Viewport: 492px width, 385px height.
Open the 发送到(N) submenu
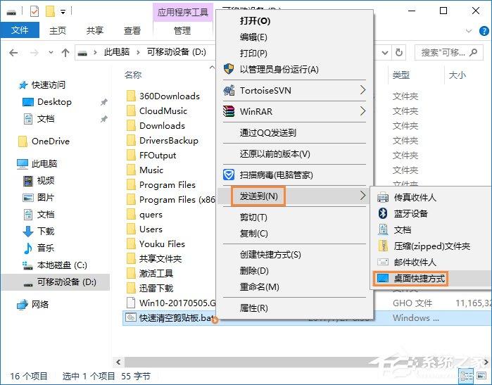(295, 196)
